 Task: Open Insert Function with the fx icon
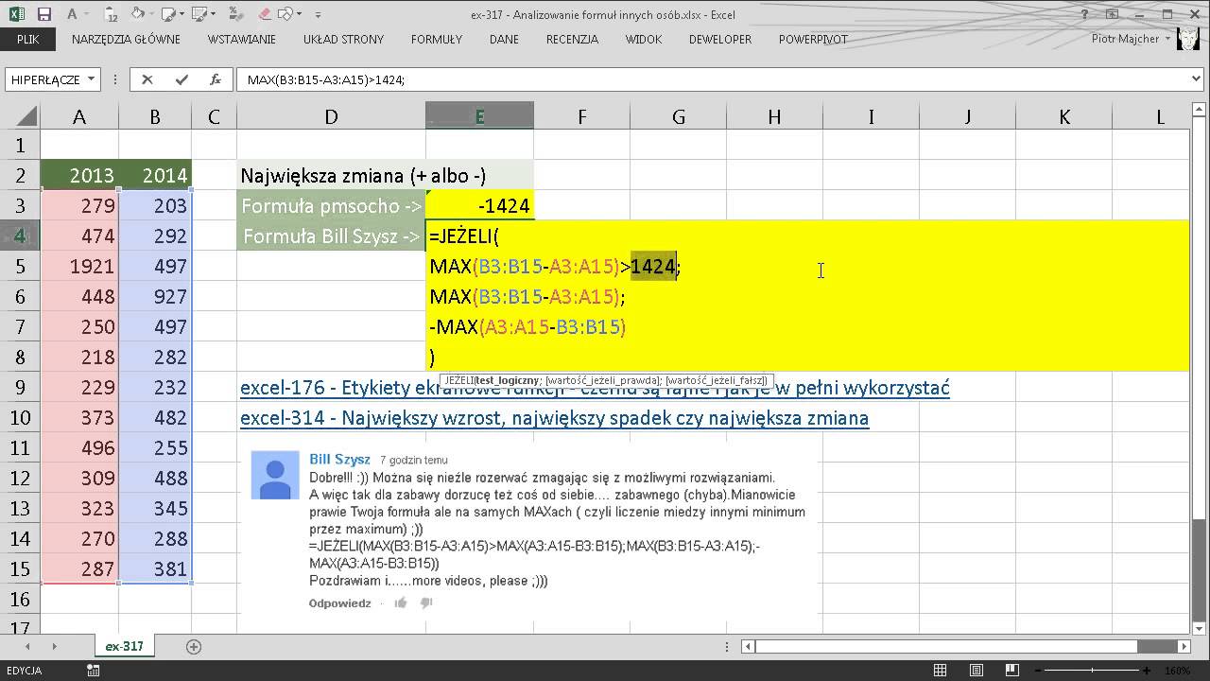point(216,79)
